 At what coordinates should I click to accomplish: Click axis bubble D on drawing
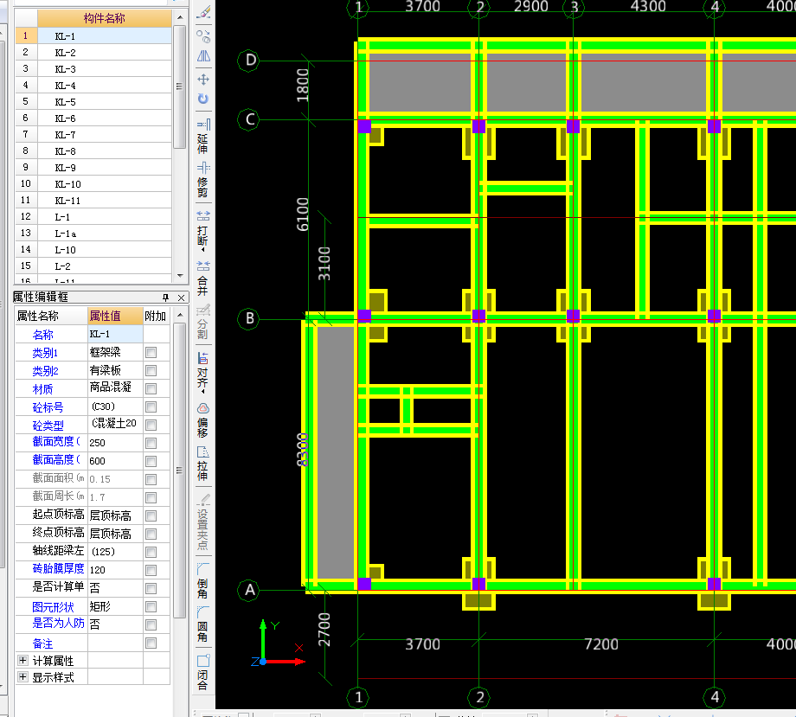click(x=249, y=61)
